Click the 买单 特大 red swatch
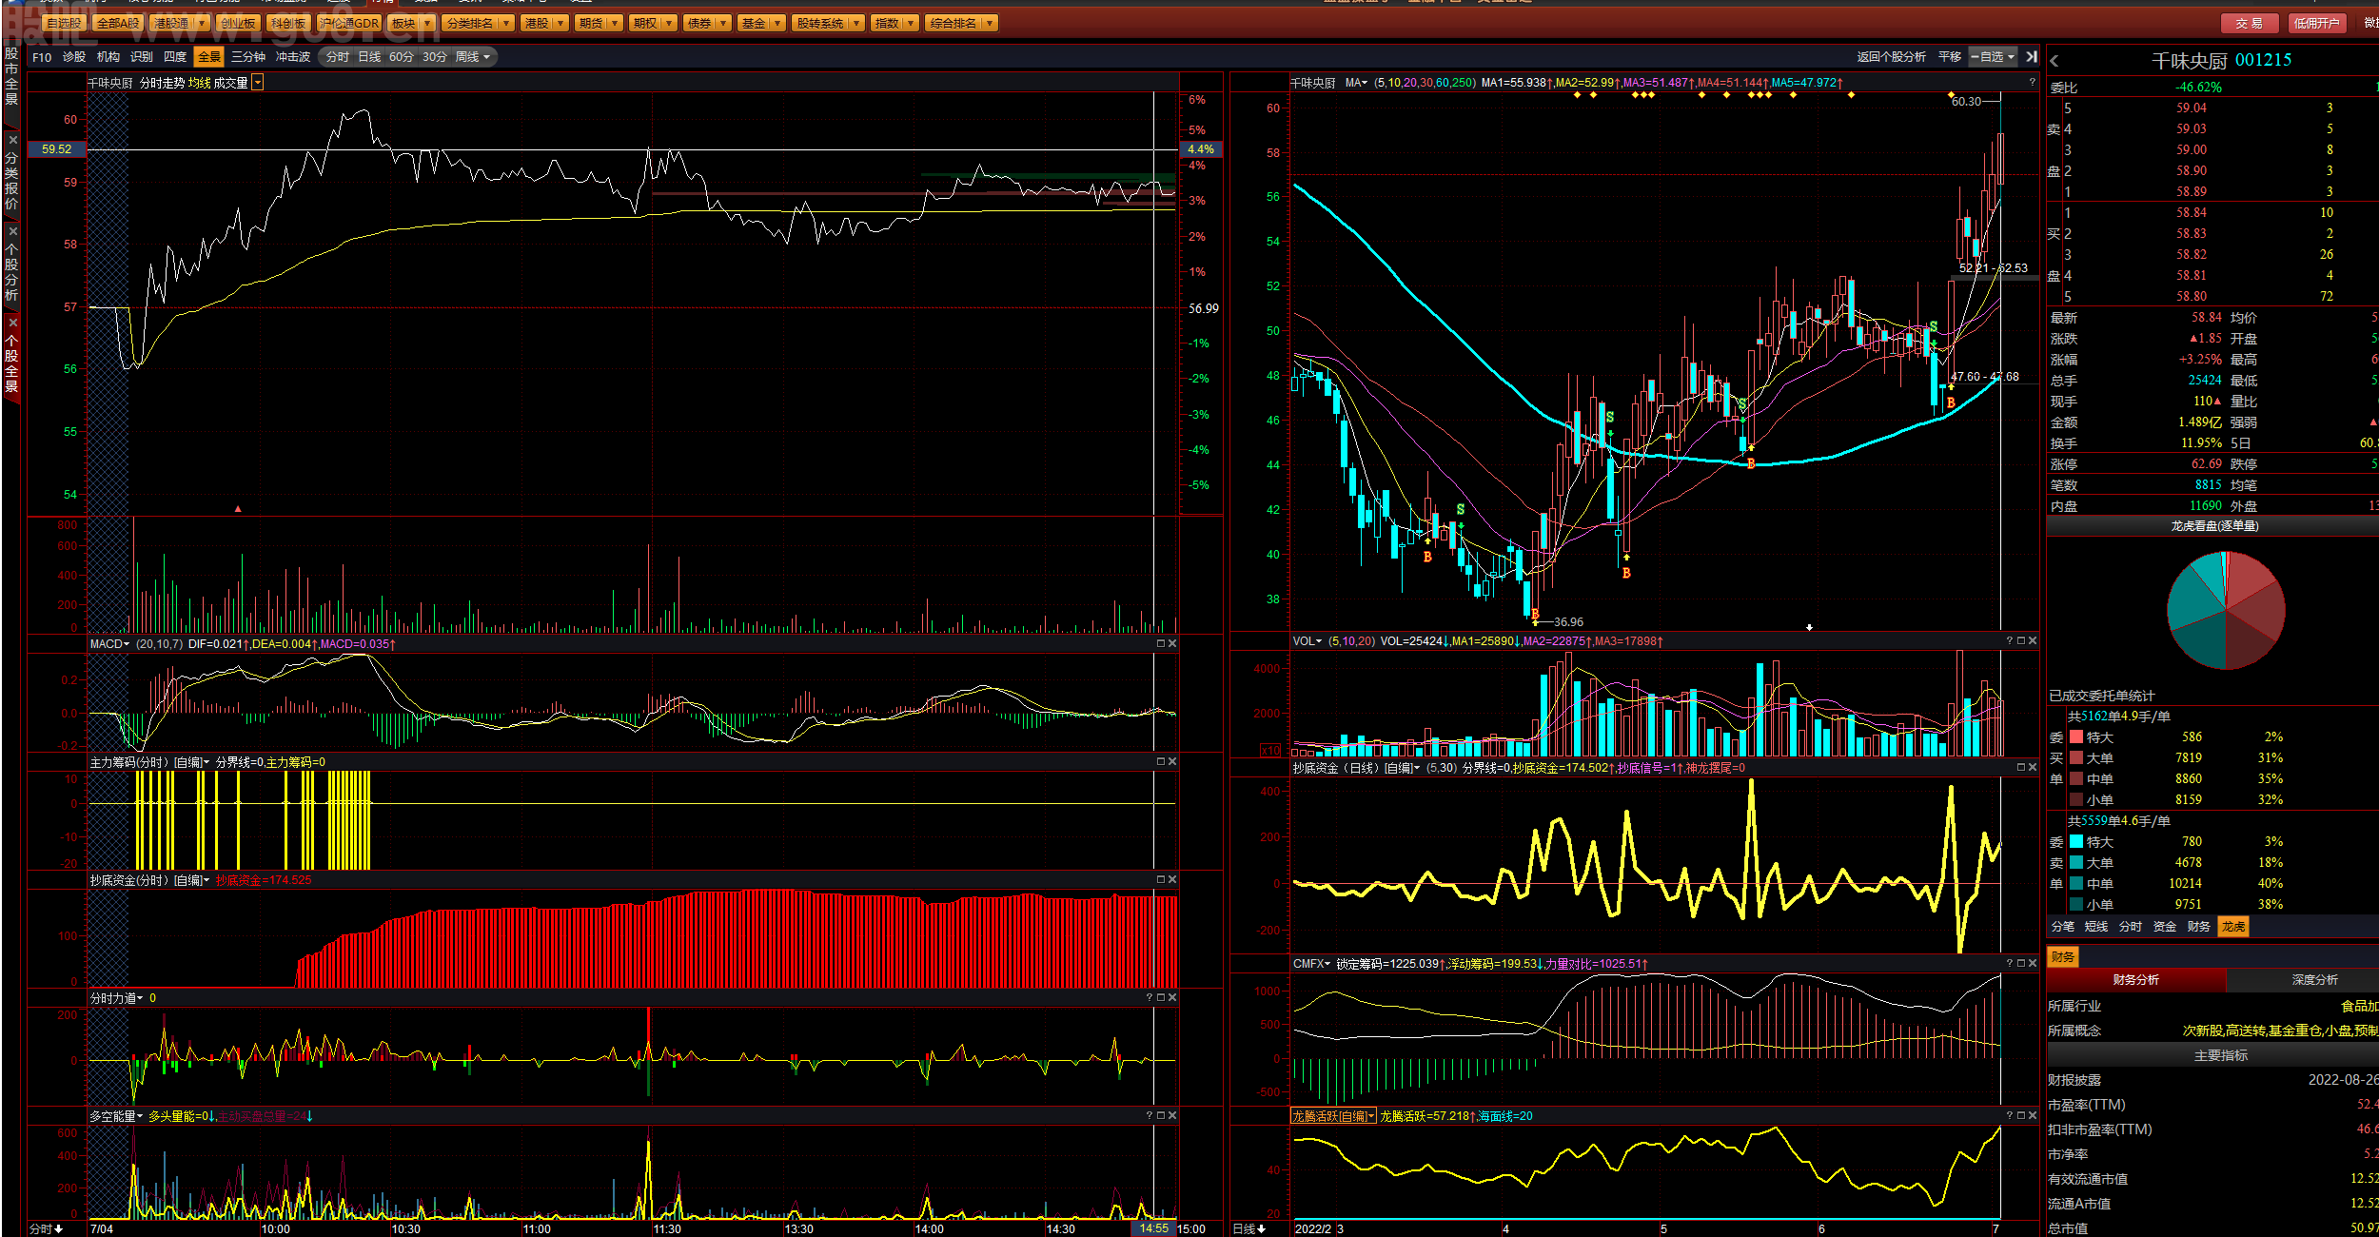This screenshot has height=1237, width=2379. 2076,736
